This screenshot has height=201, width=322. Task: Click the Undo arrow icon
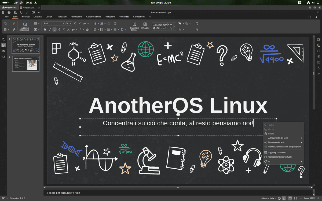(x=21, y=12)
